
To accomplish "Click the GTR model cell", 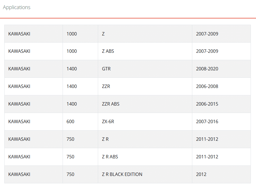I will pos(106,69).
